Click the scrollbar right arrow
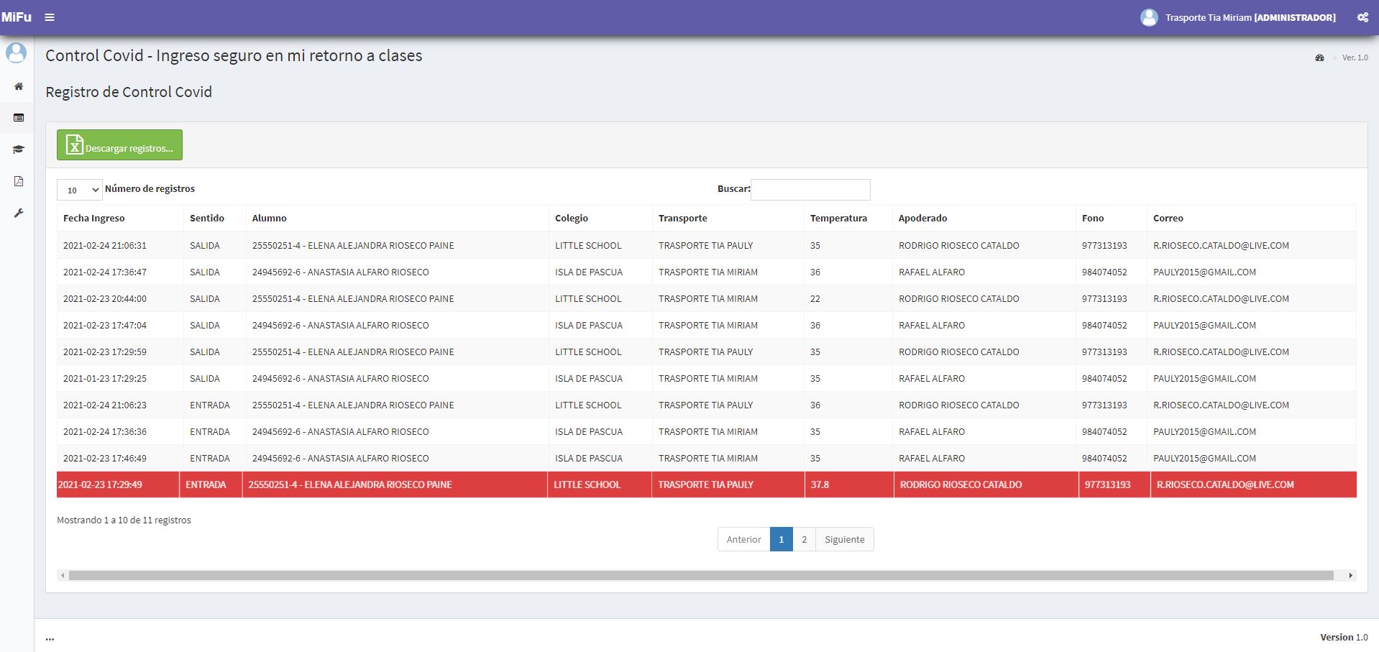Viewport: 1379px width, 652px height. 1351,575
